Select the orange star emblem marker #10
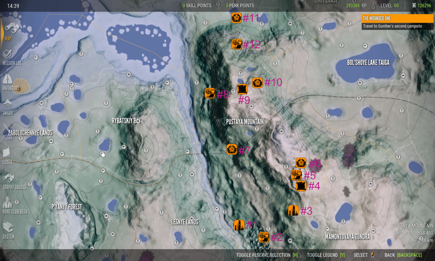Screen dimensions: 435x261 pyautogui.click(x=257, y=83)
